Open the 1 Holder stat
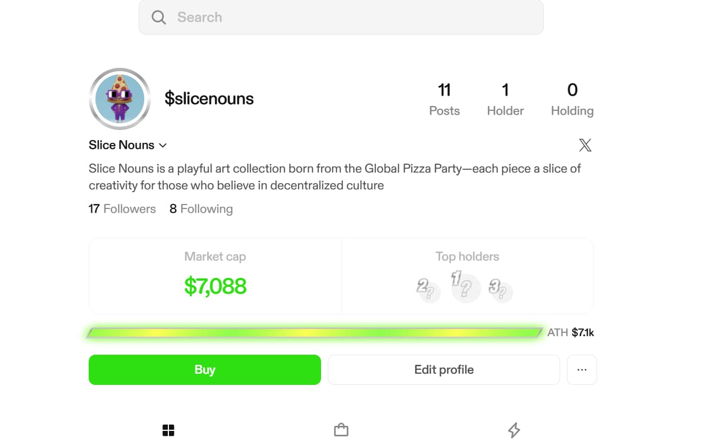The height and width of the screenshot is (446, 701). [505, 99]
